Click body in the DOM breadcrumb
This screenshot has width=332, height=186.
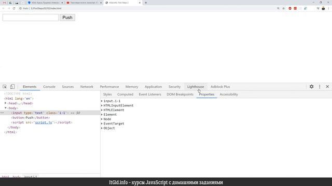click(x=17, y=177)
